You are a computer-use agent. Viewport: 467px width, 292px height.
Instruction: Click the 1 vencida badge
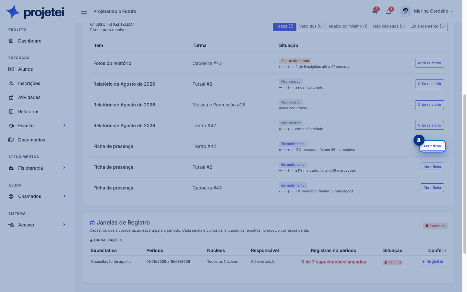435,226
